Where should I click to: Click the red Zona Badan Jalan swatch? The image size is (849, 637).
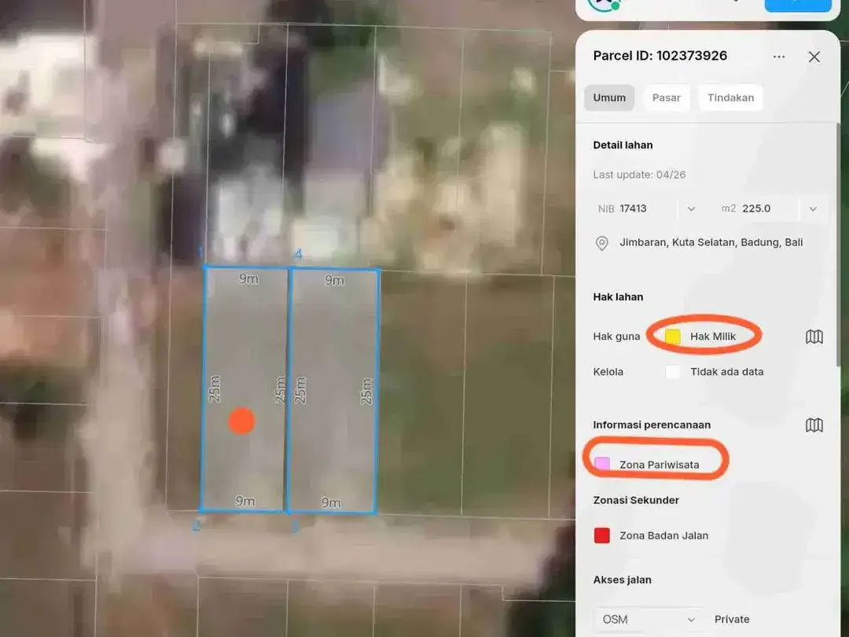click(601, 536)
